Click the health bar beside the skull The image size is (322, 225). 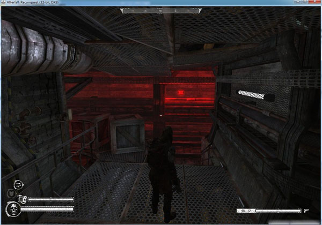(47, 209)
